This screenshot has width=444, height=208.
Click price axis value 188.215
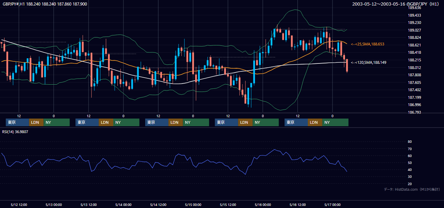pyautogui.click(x=414, y=60)
